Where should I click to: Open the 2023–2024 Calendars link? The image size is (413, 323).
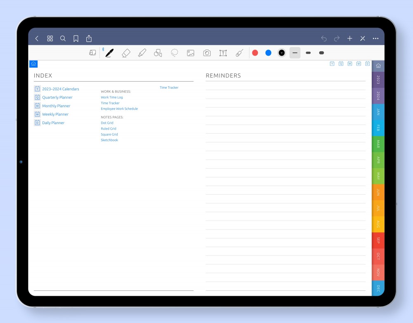61,89
